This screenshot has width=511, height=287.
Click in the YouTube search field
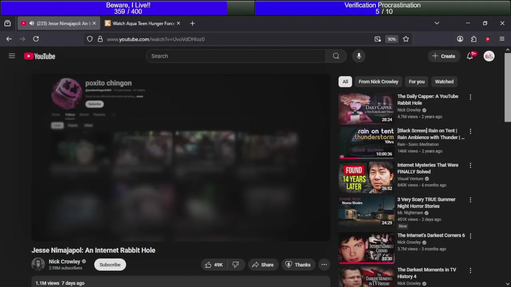(236, 56)
